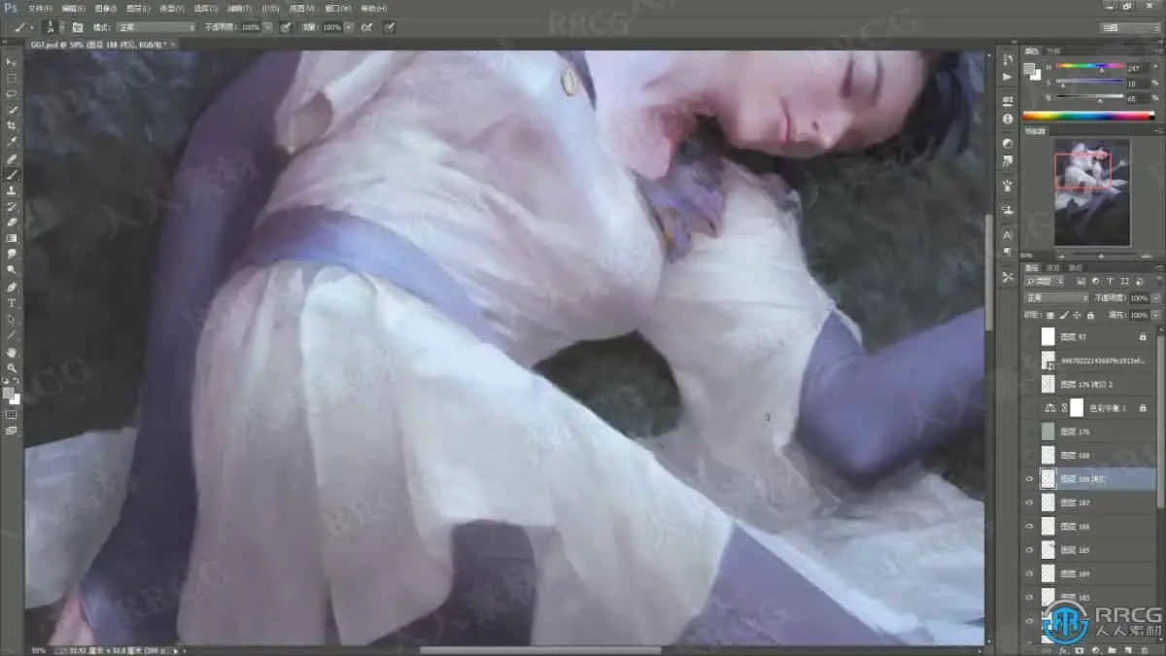The width and height of the screenshot is (1166, 656).
Task: Select the Zoom tool
Action: pyautogui.click(x=12, y=367)
